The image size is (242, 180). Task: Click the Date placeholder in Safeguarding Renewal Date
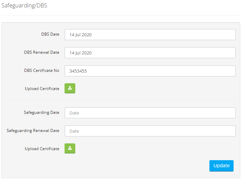pyautogui.click(x=74, y=131)
